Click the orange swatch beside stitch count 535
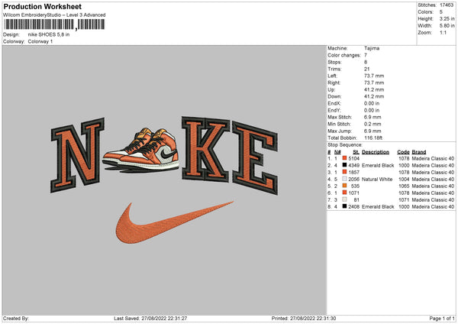This screenshot has width=458, height=324. tap(345, 186)
